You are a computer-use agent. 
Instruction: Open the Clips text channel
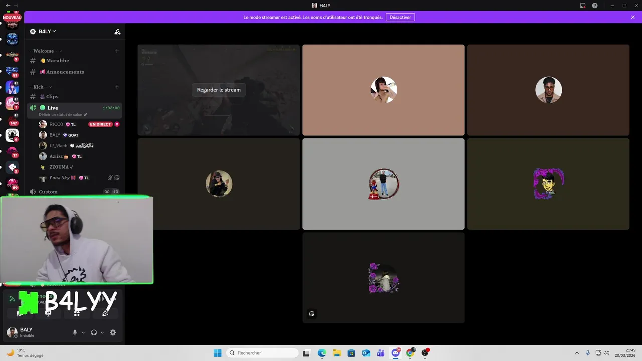click(74, 96)
